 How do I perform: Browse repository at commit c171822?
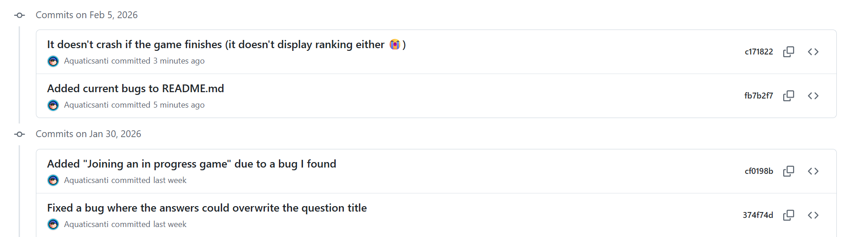[x=813, y=52]
